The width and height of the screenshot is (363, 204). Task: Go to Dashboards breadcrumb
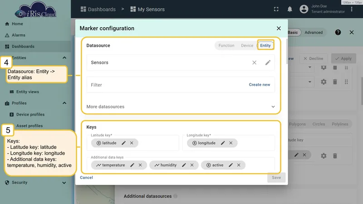98,9
